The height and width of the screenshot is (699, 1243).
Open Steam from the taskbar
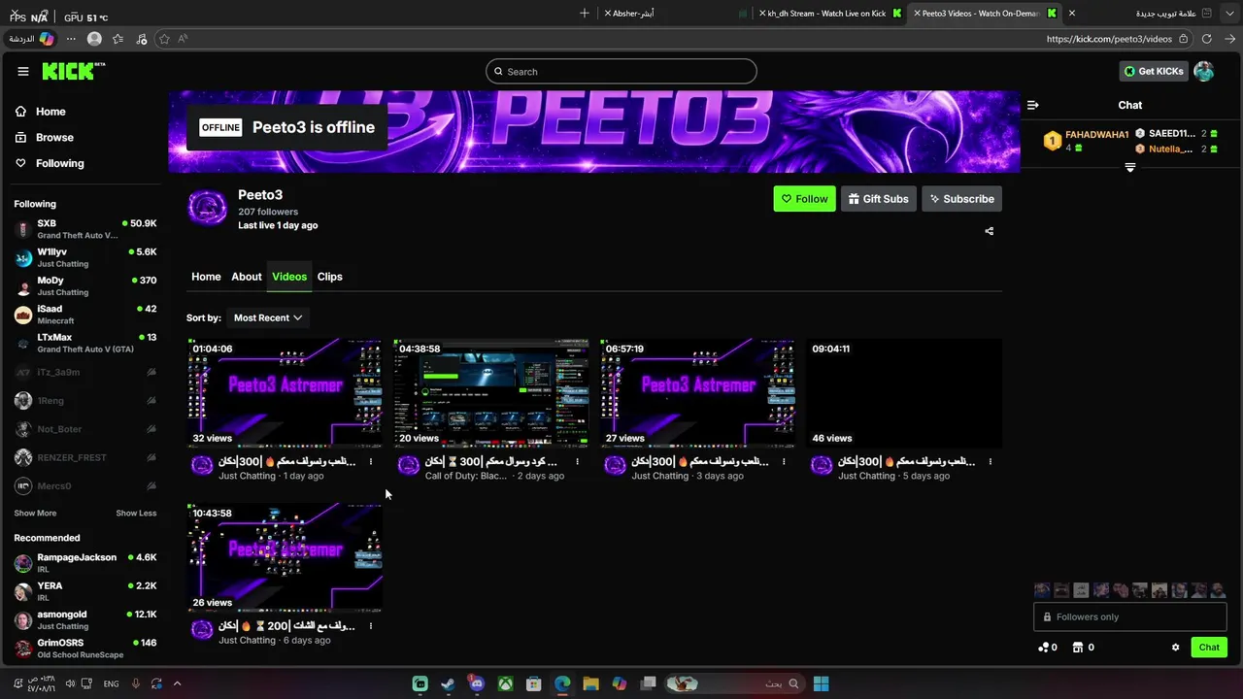point(448,683)
